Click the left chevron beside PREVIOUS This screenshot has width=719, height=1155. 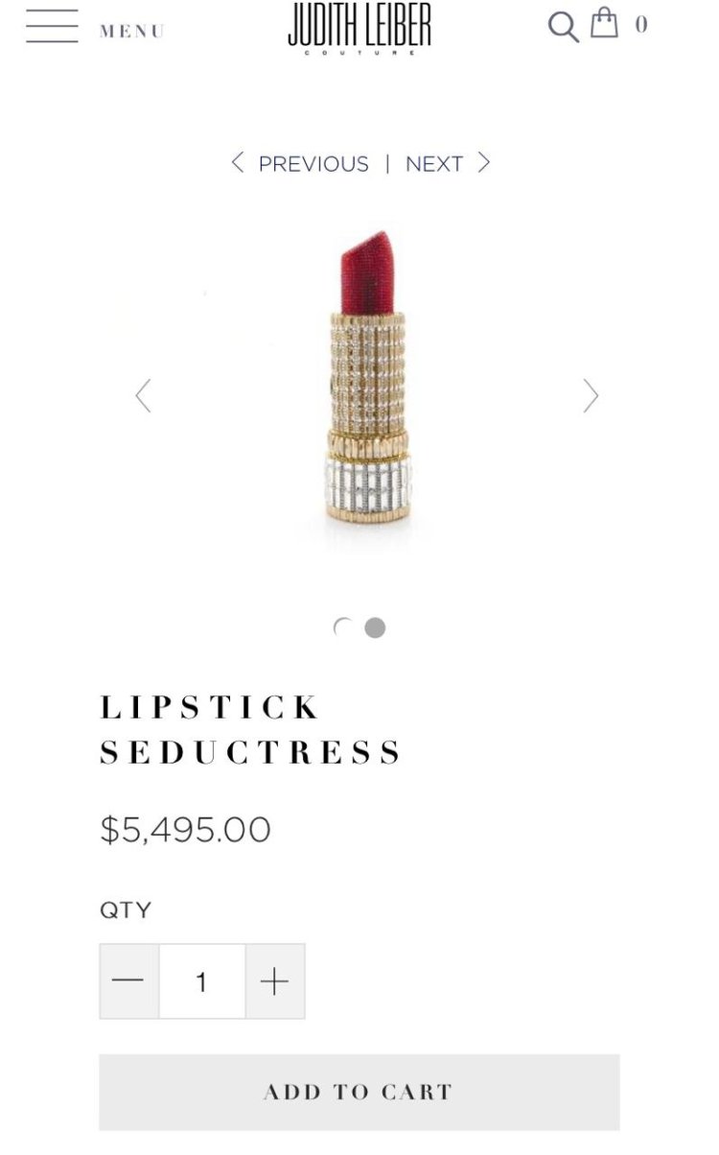point(238,163)
